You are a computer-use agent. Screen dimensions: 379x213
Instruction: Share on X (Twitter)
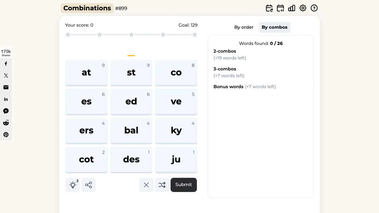pos(6,75)
